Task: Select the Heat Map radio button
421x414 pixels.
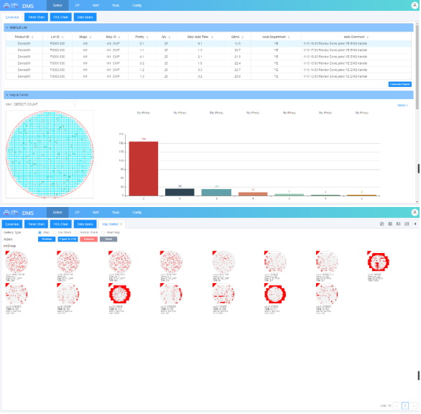Action: click(x=103, y=233)
